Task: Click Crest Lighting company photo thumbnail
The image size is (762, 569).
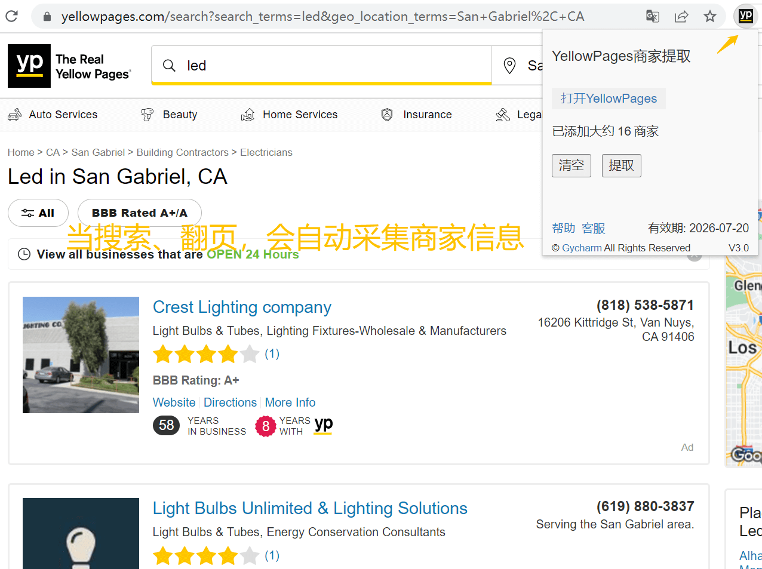Action: [81, 355]
